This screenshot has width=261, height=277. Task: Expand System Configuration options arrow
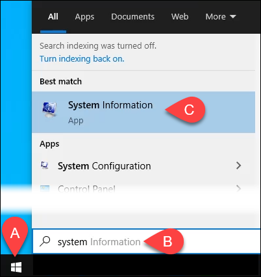(238, 165)
